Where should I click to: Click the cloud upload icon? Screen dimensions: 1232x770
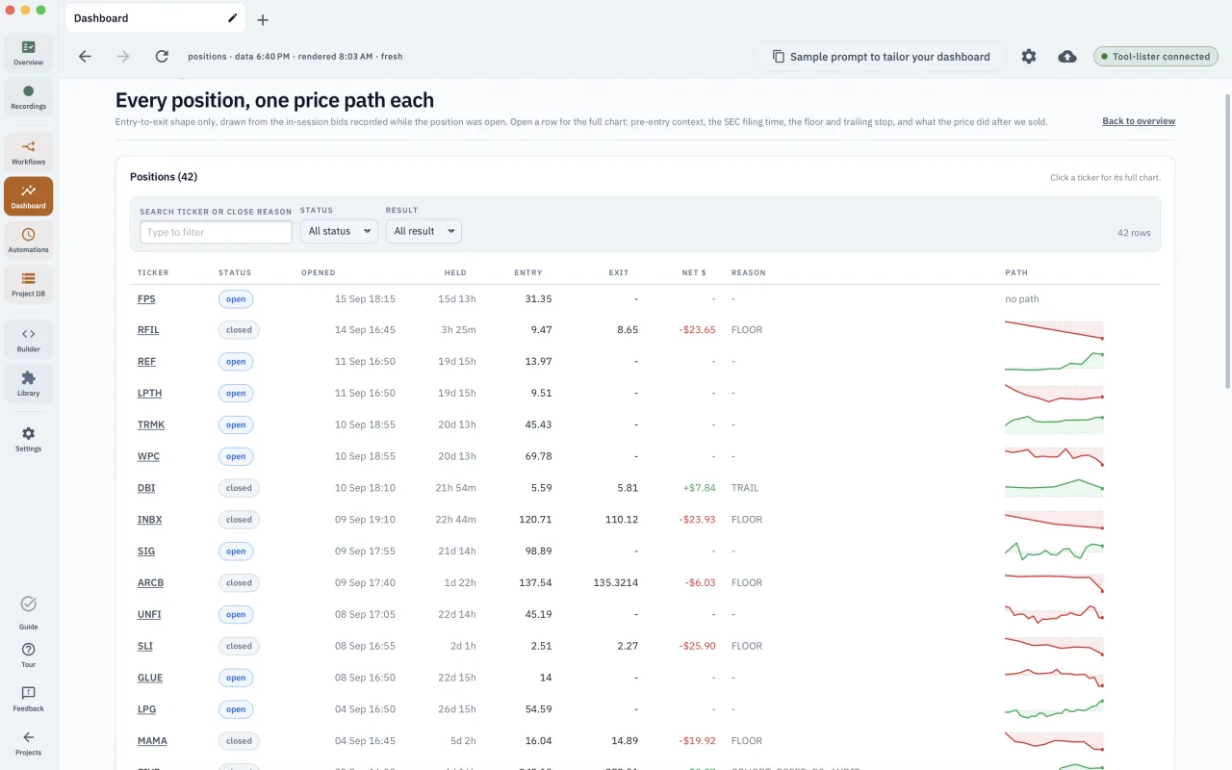click(1067, 57)
